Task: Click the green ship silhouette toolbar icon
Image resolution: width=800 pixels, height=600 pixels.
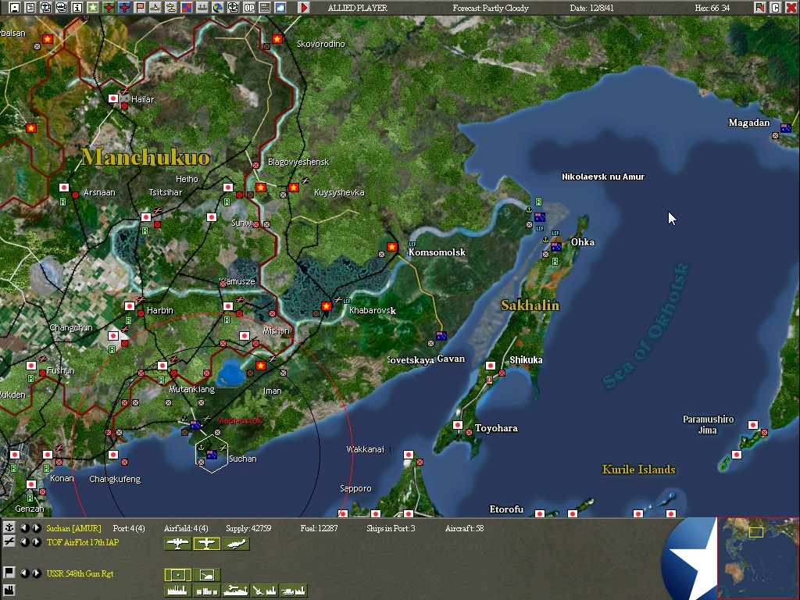Action: click(202, 8)
